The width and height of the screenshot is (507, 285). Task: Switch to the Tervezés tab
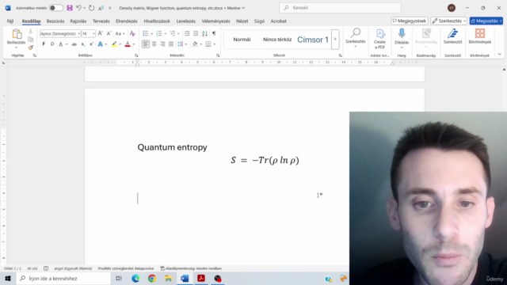(x=101, y=21)
